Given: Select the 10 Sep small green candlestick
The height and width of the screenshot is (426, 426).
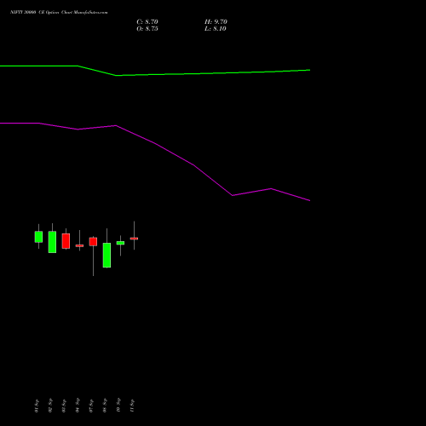Looking at the screenshot, I should [120, 243].
